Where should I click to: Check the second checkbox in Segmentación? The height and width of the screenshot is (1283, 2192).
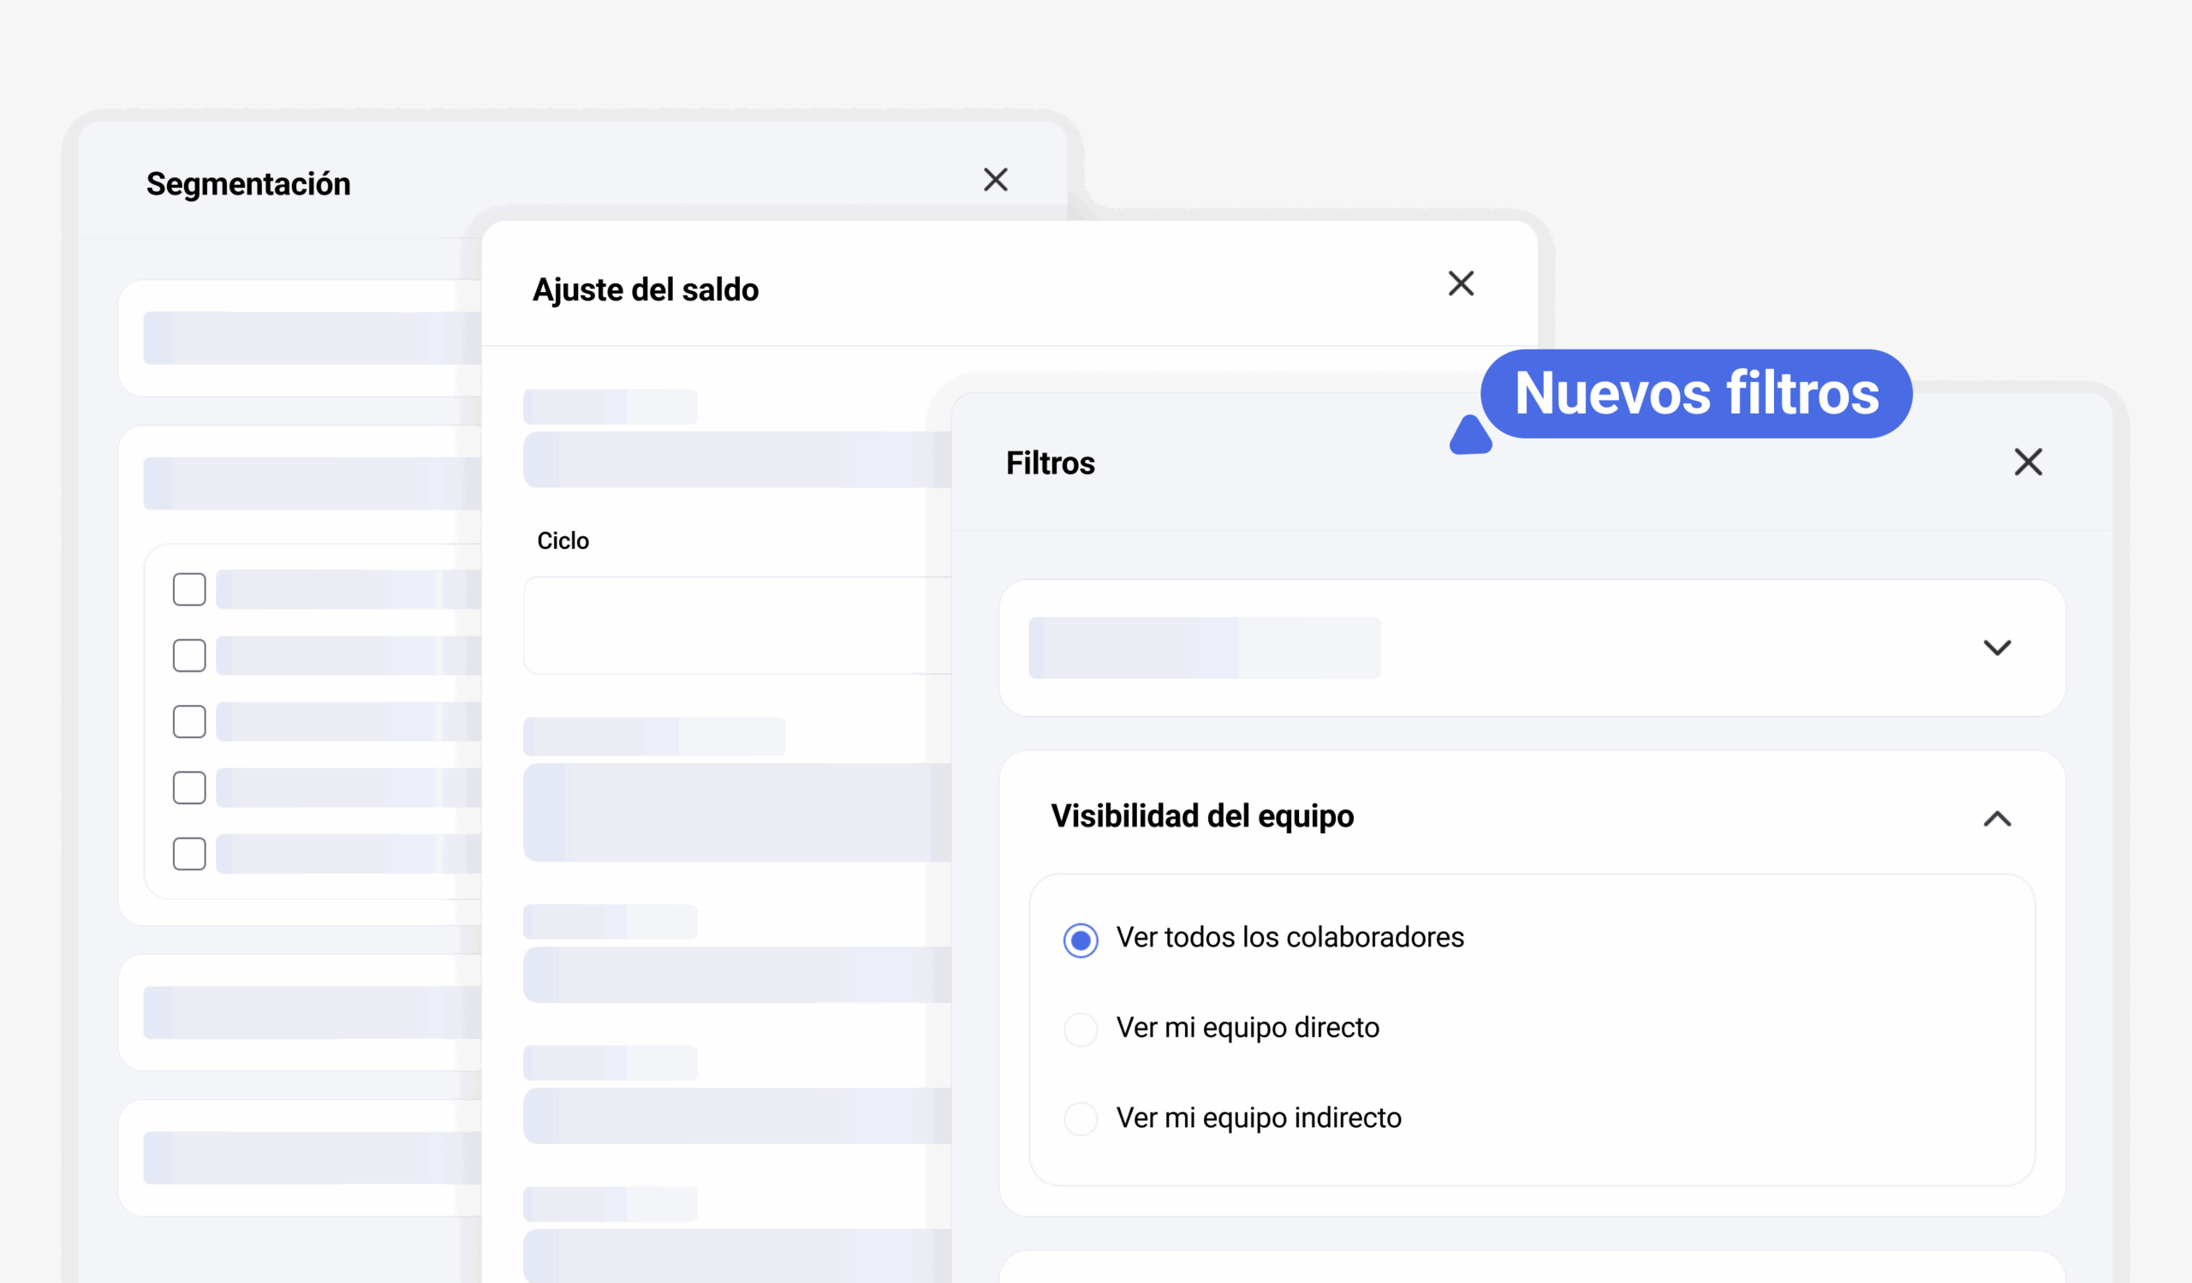[x=188, y=656]
